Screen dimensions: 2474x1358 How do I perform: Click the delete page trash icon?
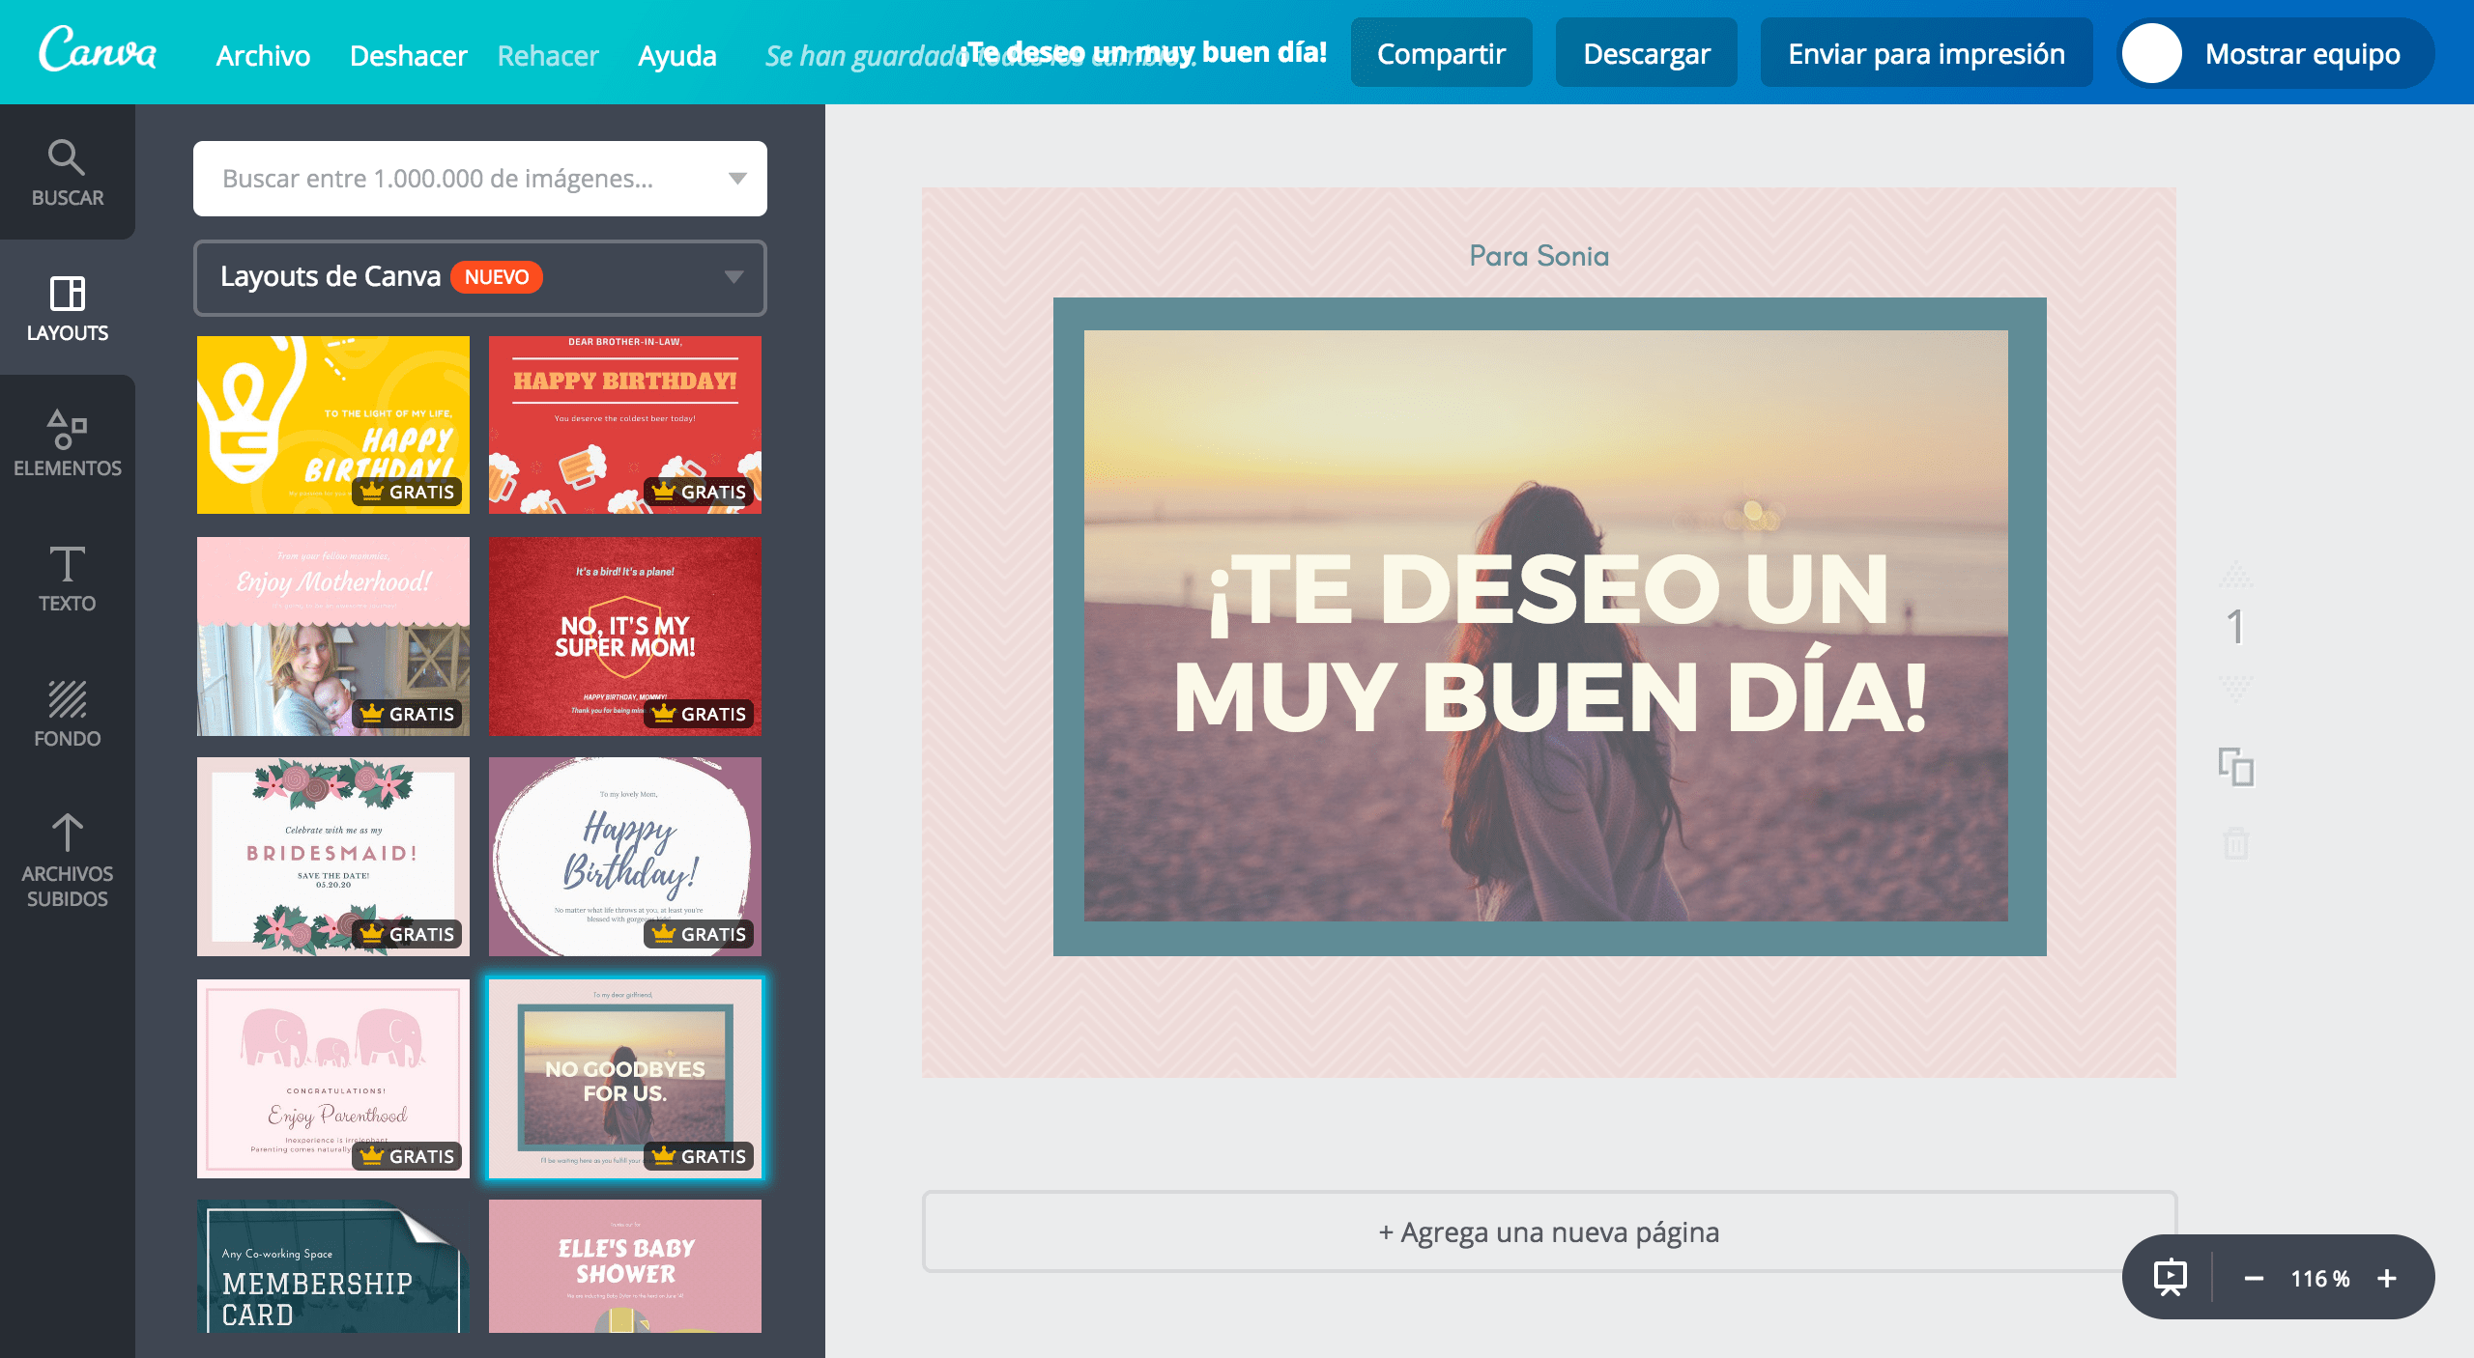point(2235,843)
